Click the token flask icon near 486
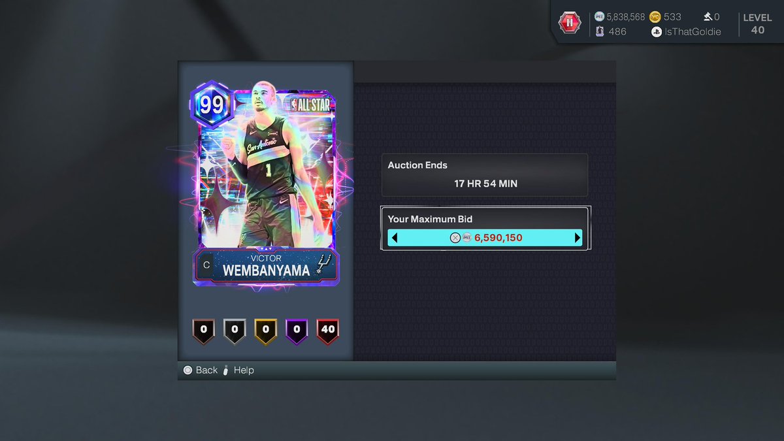Screen dimensions: 784x441 (x=600, y=31)
